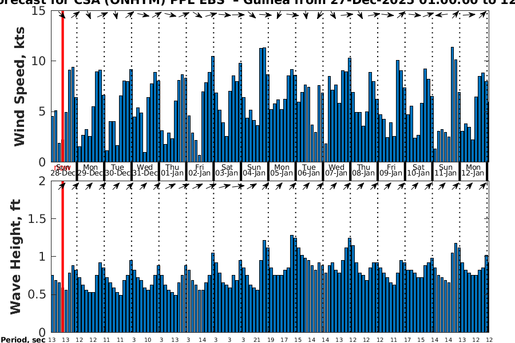This screenshot has width=515, height=343.
Task: Choose the Sat 10-Jan date label
Action: coord(418,170)
